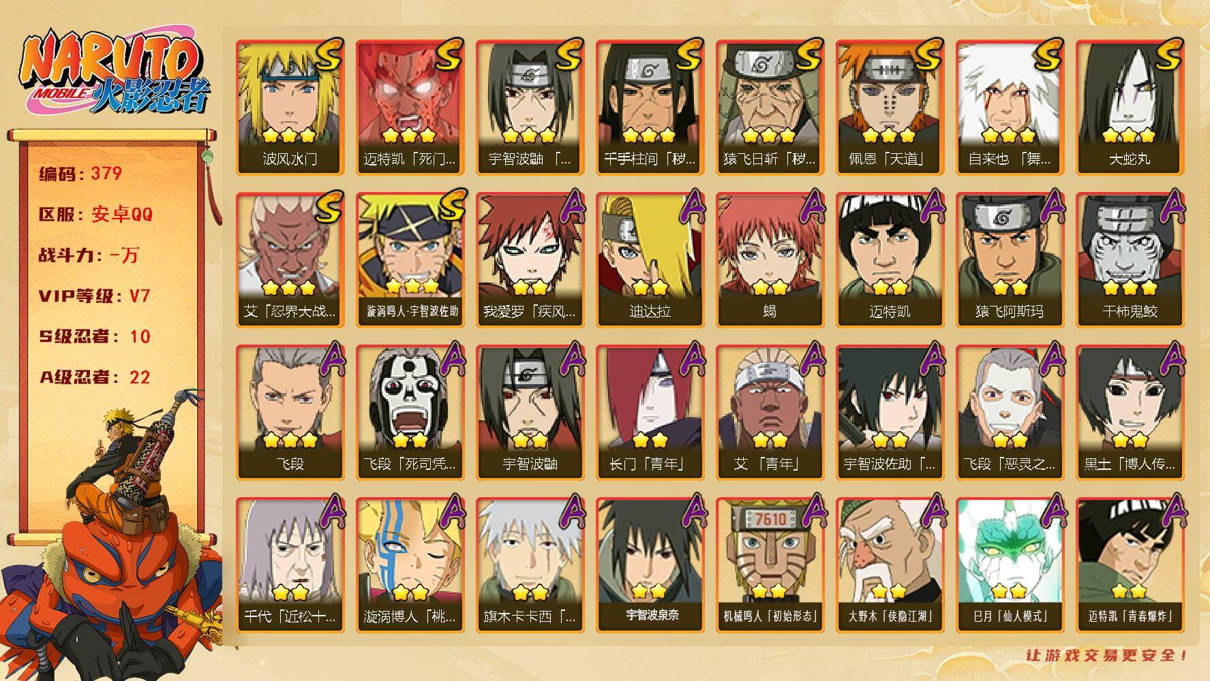The height and width of the screenshot is (681, 1210).
Task: Select the 漩涡鸣人·宇智波佐助 card
Action: (410, 260)
